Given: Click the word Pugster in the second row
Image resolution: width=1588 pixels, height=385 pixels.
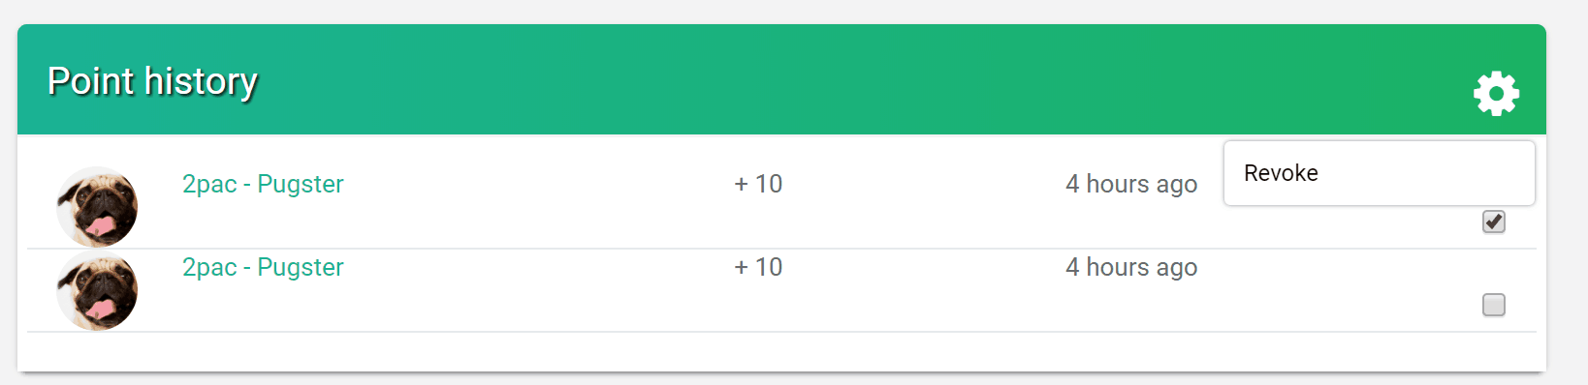Looking at the screenshot, I should point(301,267).
